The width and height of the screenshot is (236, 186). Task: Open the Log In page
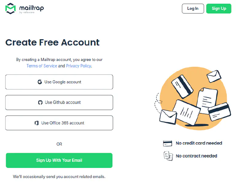click(193, 9)
